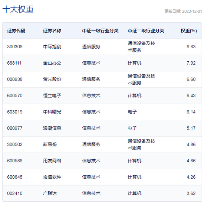Select weight value 6.60
This screenshot has height=205, width=204.
pos(191,79)
